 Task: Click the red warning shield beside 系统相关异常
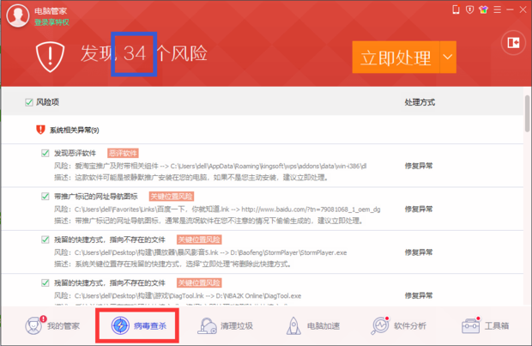tap(40, 130)
